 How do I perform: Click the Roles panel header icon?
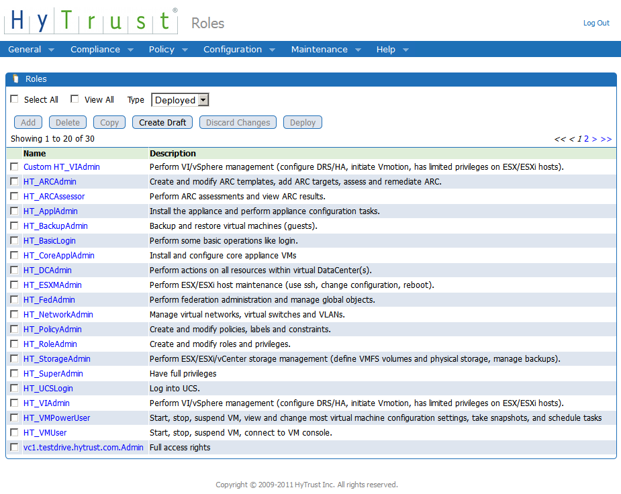tap(15, 79)
